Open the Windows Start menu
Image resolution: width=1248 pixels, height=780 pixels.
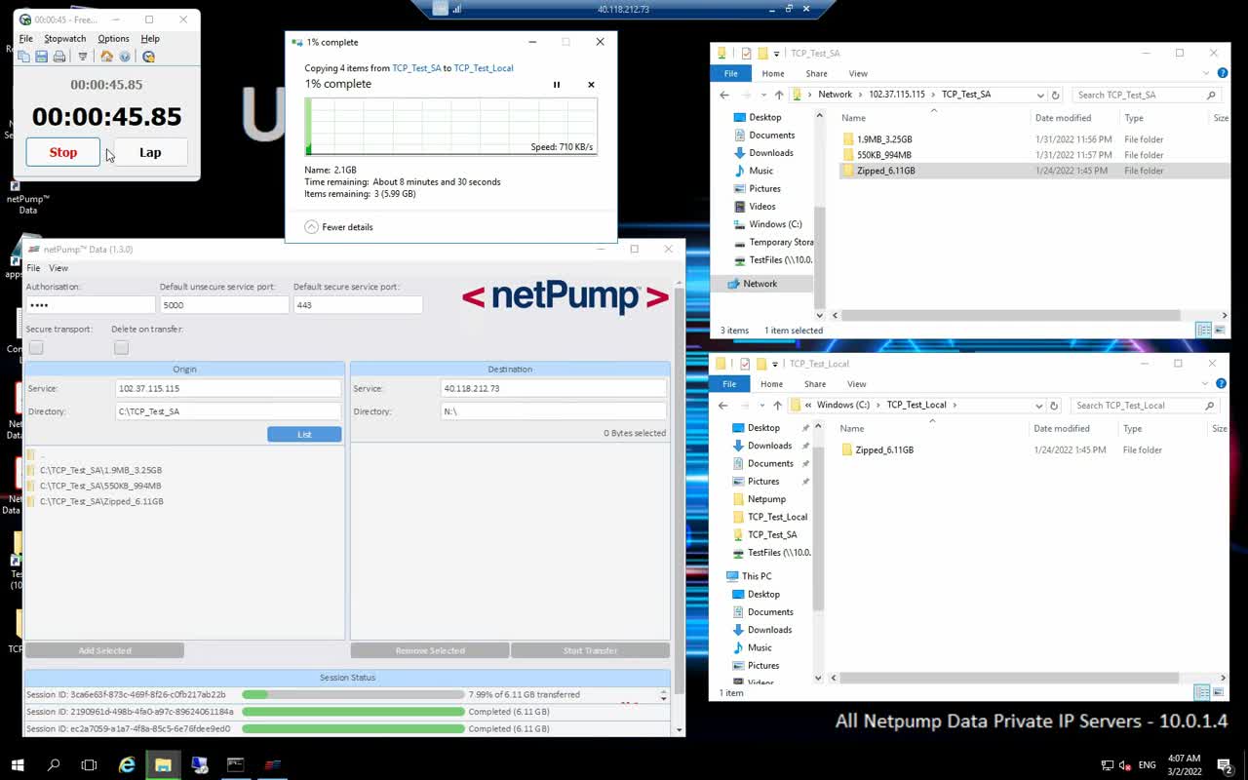(x=17, y=765)
